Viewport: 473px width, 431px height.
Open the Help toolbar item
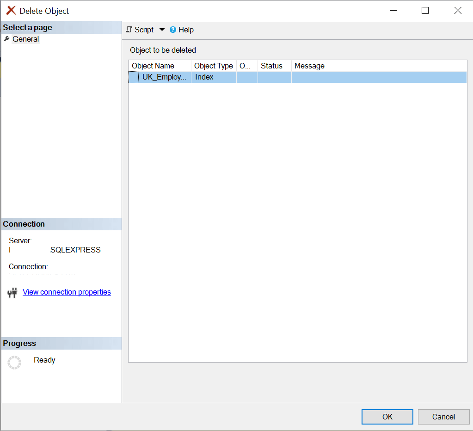tap(182, 30)
